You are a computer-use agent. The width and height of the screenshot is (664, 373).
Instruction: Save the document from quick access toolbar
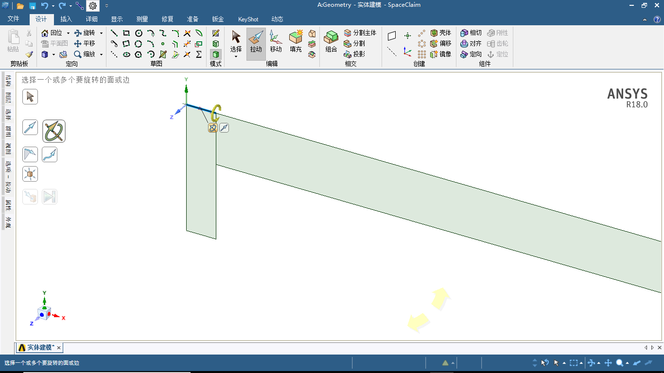[33, 6]
